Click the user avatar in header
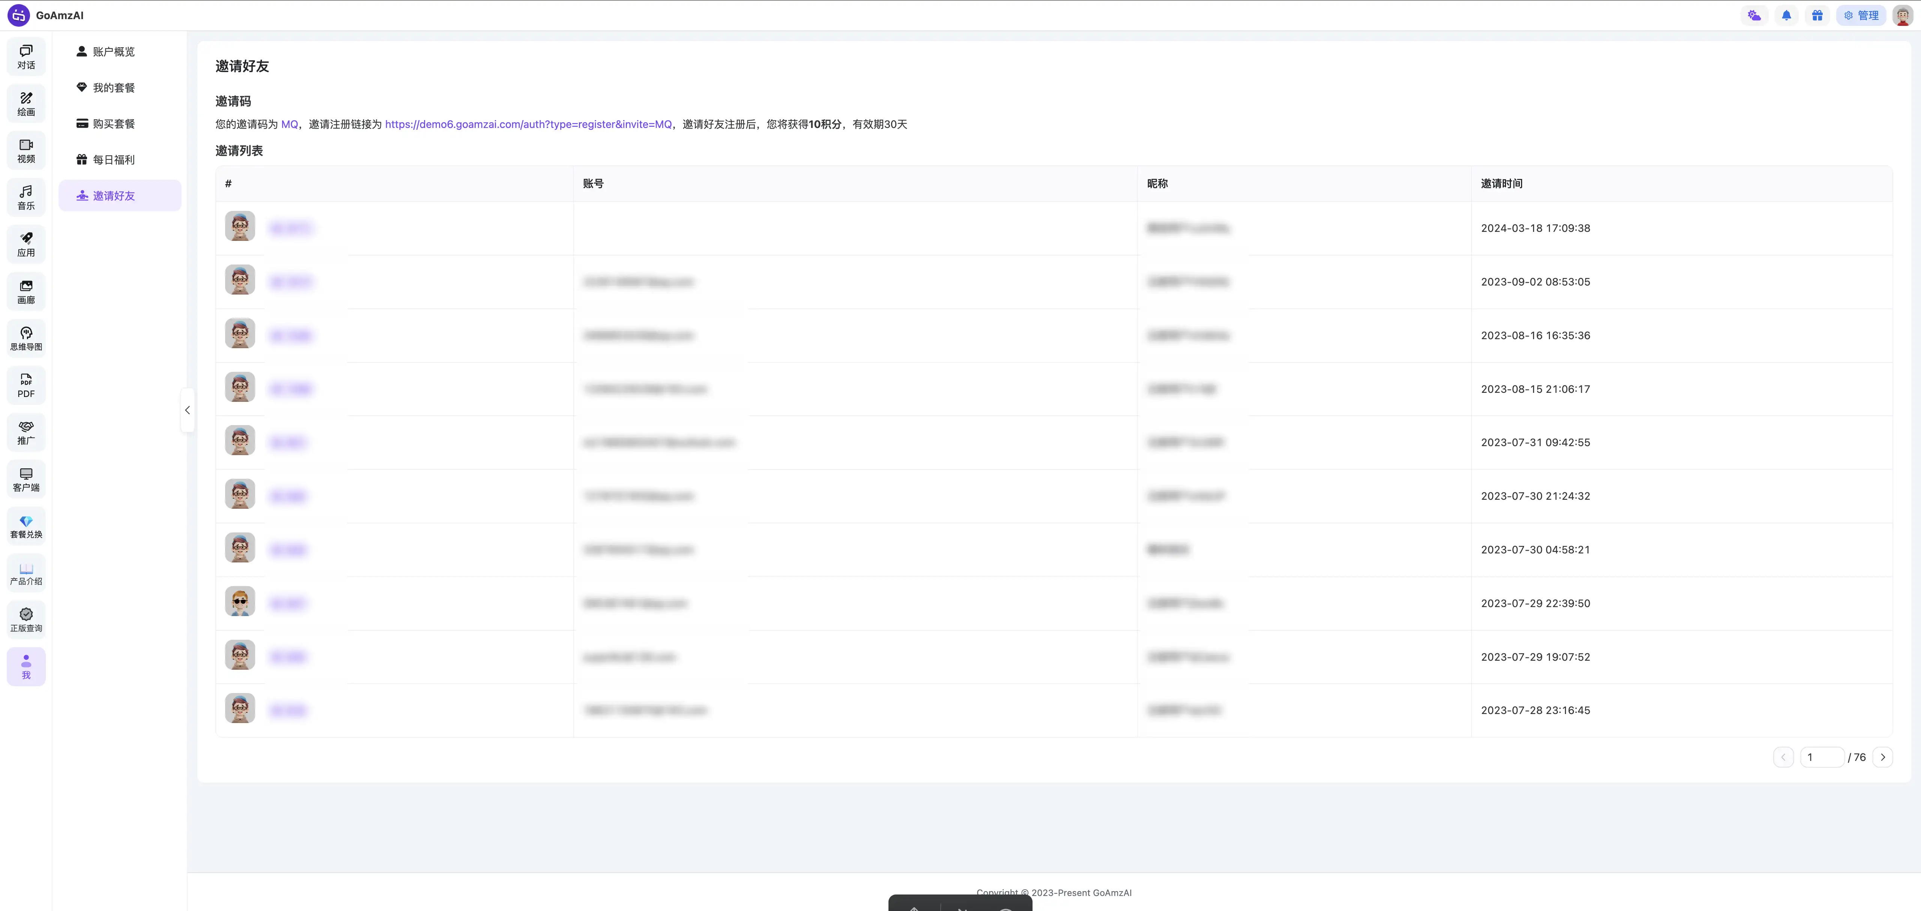The image size is (1921, 911). [x=1902, y=16]
